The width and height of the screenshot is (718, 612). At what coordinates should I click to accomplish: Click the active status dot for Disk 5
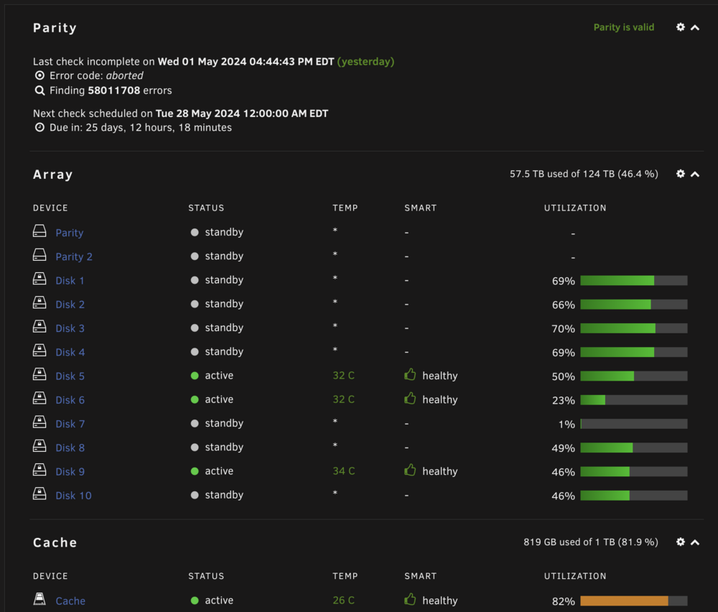[x=195, y=376]
